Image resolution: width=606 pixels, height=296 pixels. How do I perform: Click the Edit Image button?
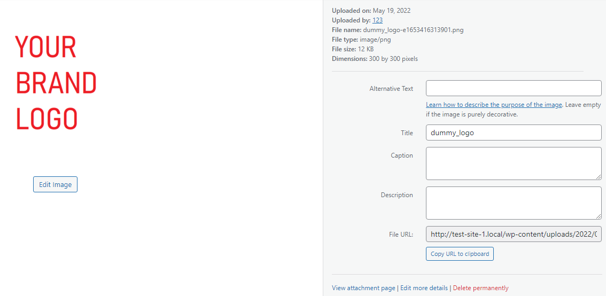(55, 184)
